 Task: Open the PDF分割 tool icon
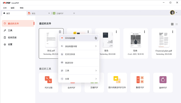pyautogui.click(x=48, y=80)
